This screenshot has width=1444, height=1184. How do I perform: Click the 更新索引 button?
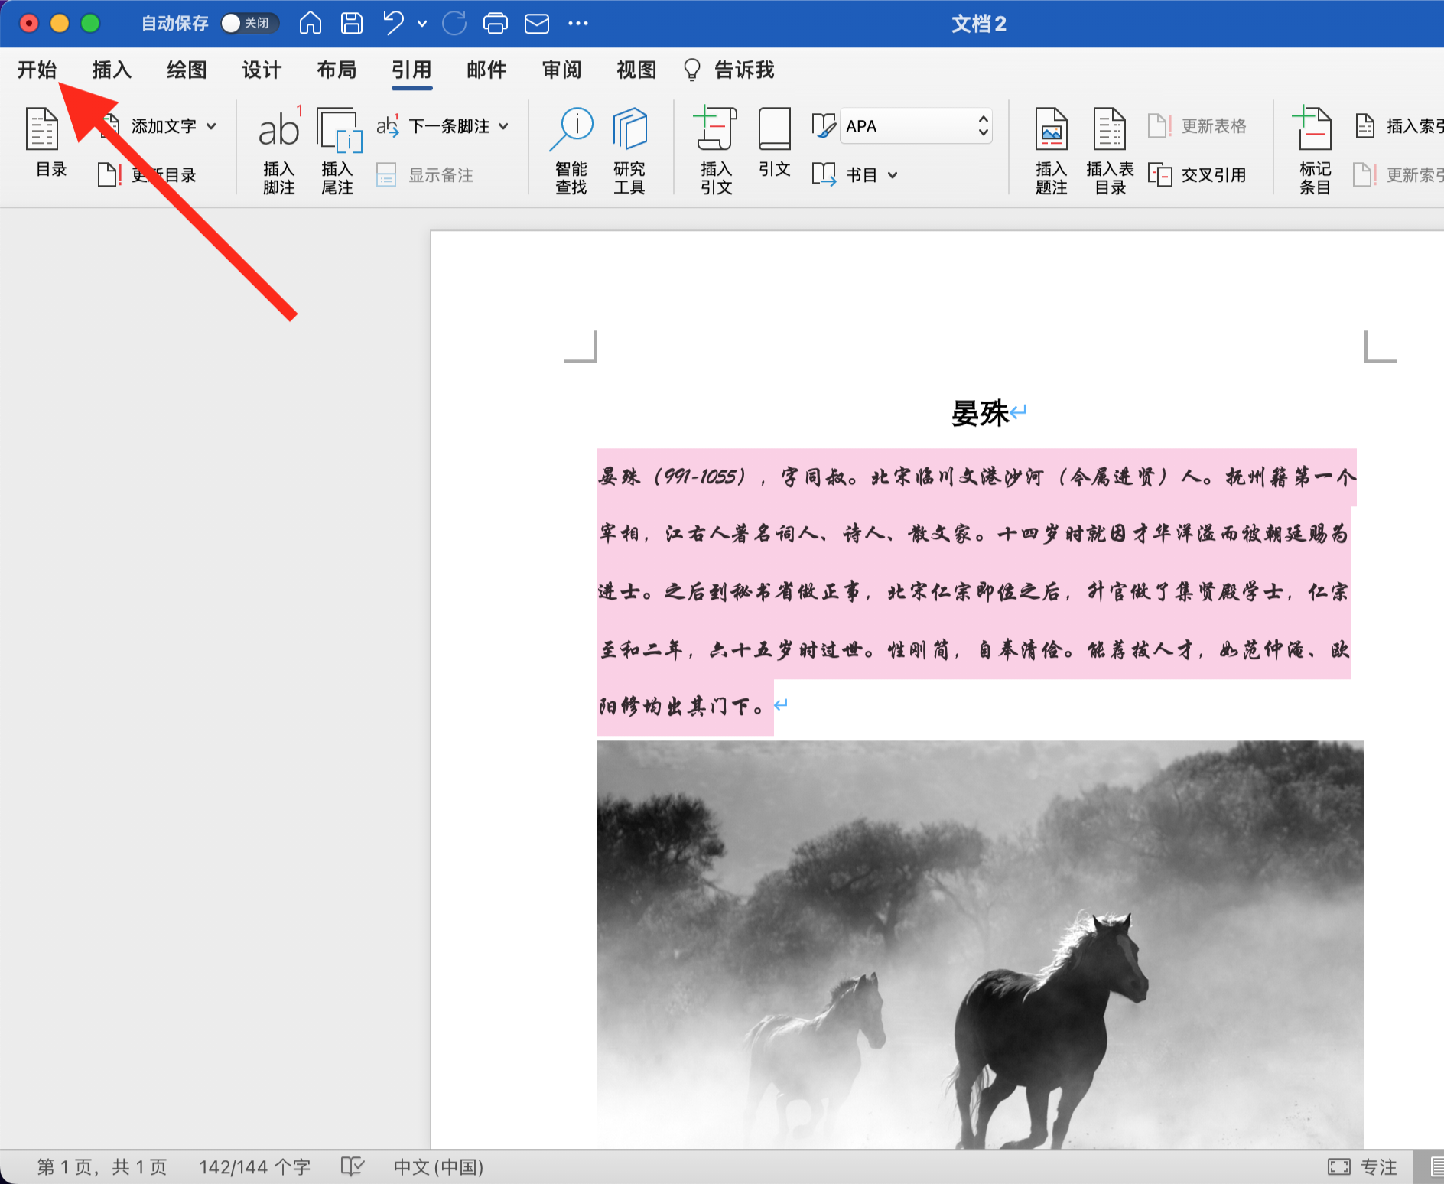1398,175
